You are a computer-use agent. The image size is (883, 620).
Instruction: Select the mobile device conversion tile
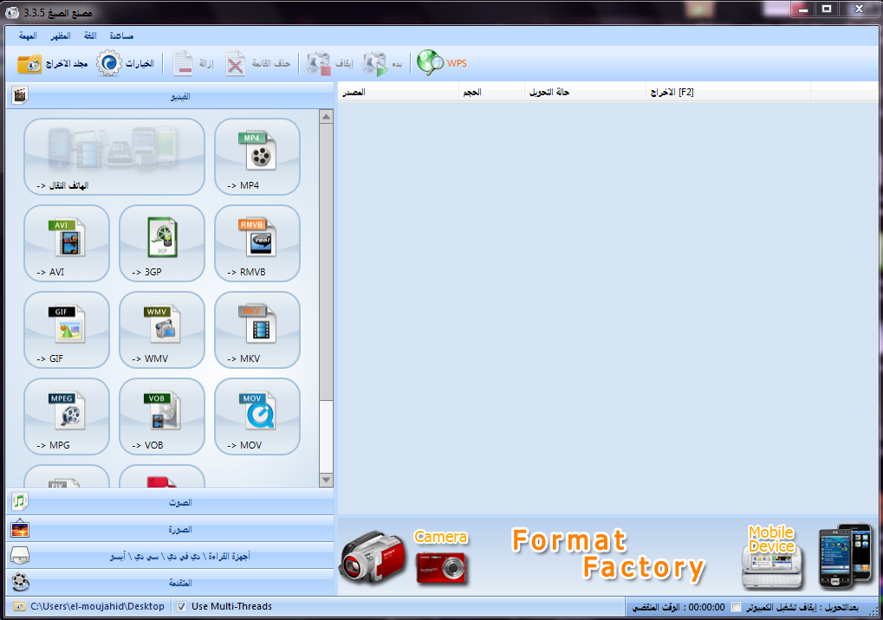pos(114,157)
